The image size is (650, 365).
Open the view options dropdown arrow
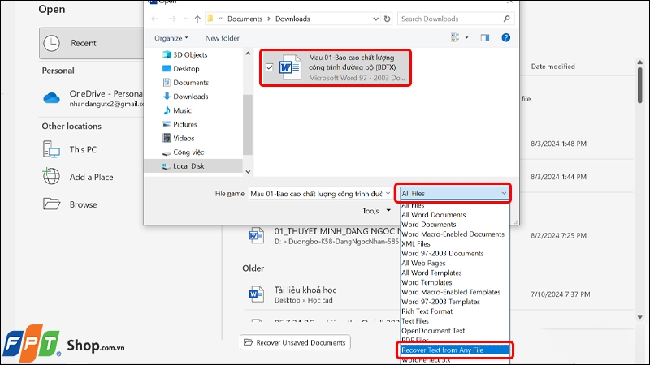(x=466, y=37)
